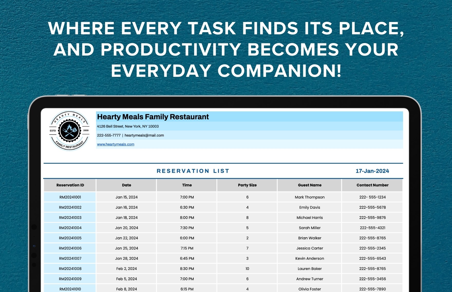Click guest name Sarah Miller
Image resolution: width=452 pixels, height=292 pixels.
[309, 228]
